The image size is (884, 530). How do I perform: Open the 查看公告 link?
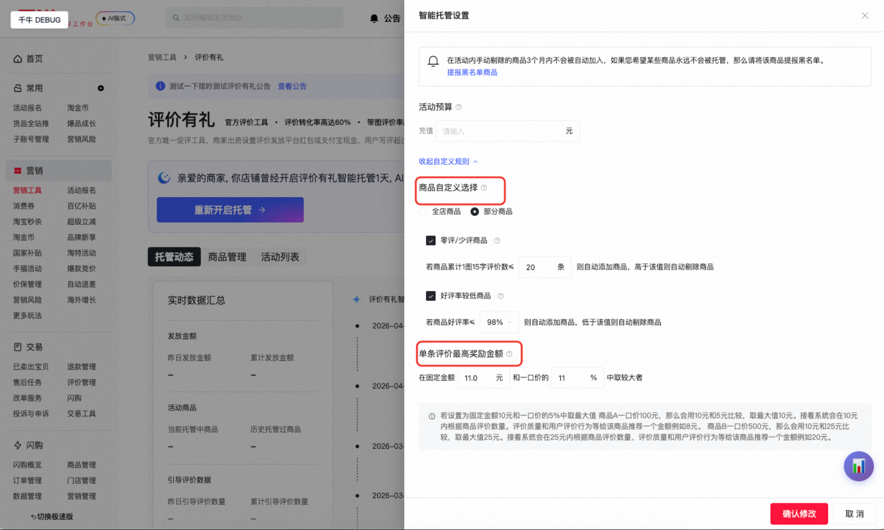[x=292, y=86]
